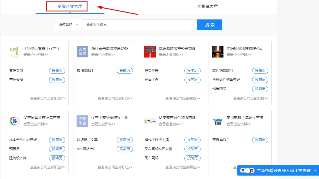The width and height of the screenshot is (319, 179).
Task: Click in the keyword search input field
Action: point(139,25)
